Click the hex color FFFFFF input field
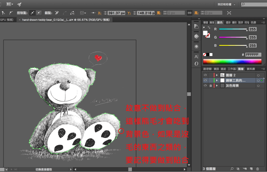 pos(253,55)
